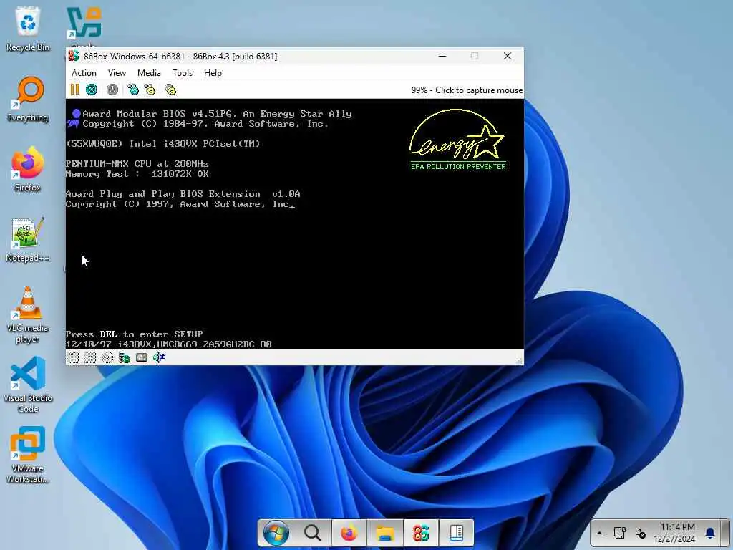Image resolution: width=733 pixels, height=550 pixels.
Task: Click the Energy Star EPA logo
Action: 457,140
